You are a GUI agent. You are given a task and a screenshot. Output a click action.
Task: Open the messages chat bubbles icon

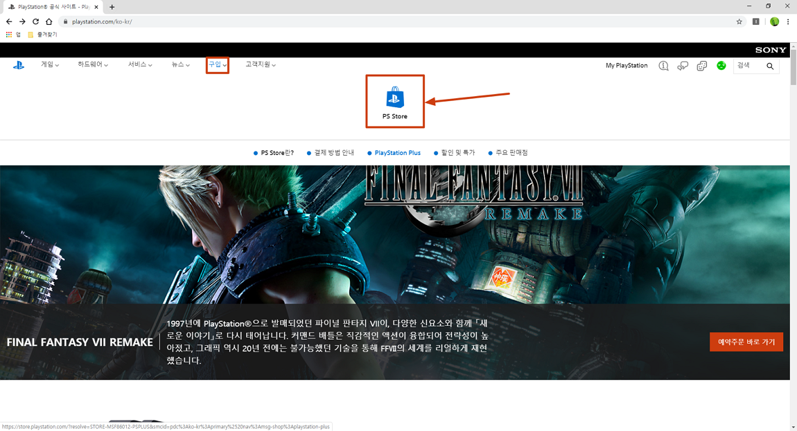tap(683, 66)
